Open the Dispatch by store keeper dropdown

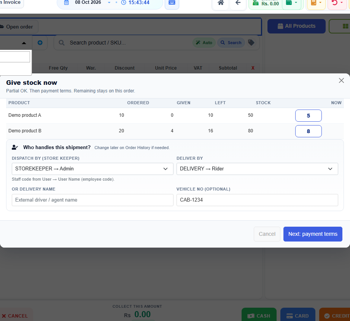[x=92, y=169]
